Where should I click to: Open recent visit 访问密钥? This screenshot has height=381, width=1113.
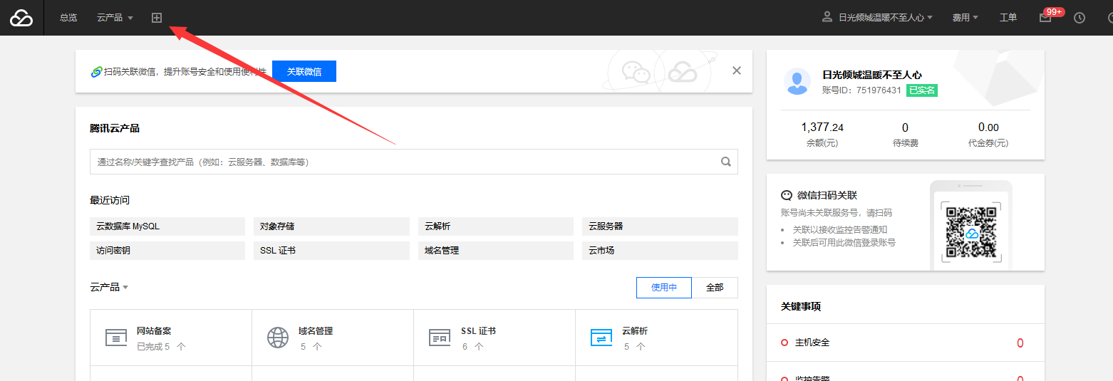[167, 251]
